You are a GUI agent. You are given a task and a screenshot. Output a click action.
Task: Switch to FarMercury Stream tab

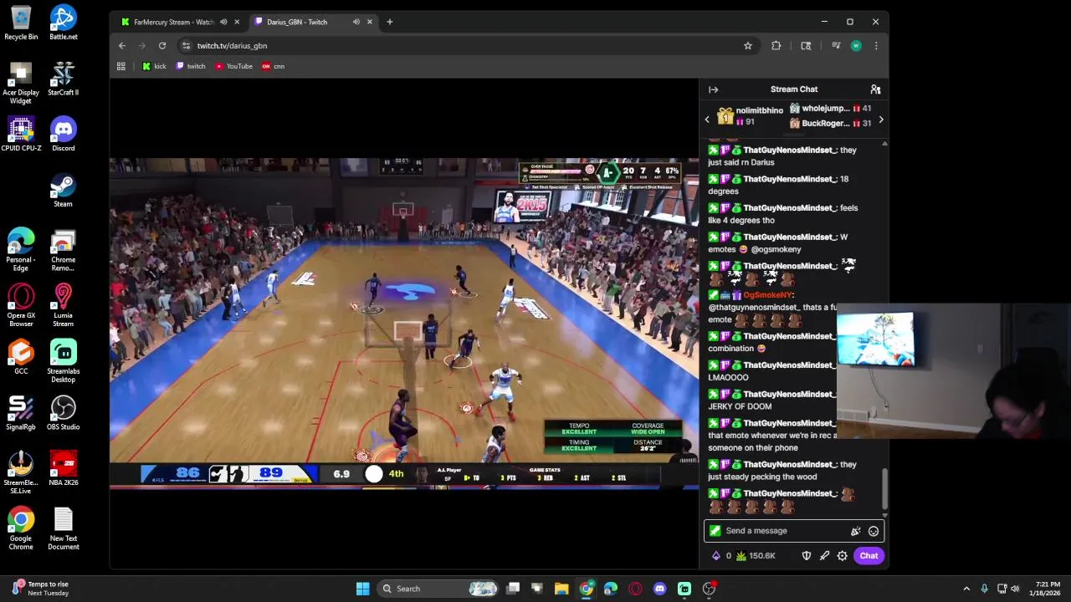coord(174,22)
